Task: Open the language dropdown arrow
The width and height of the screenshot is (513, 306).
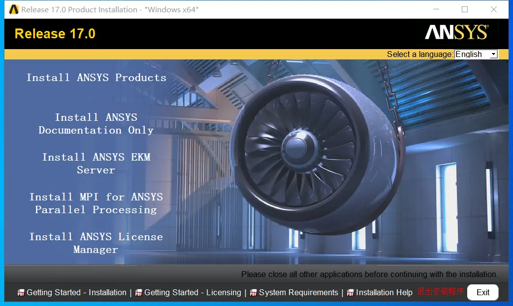Action: click(493, 54)
